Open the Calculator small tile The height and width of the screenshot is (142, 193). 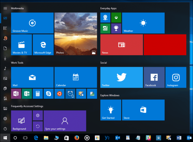tap(38, 94)
